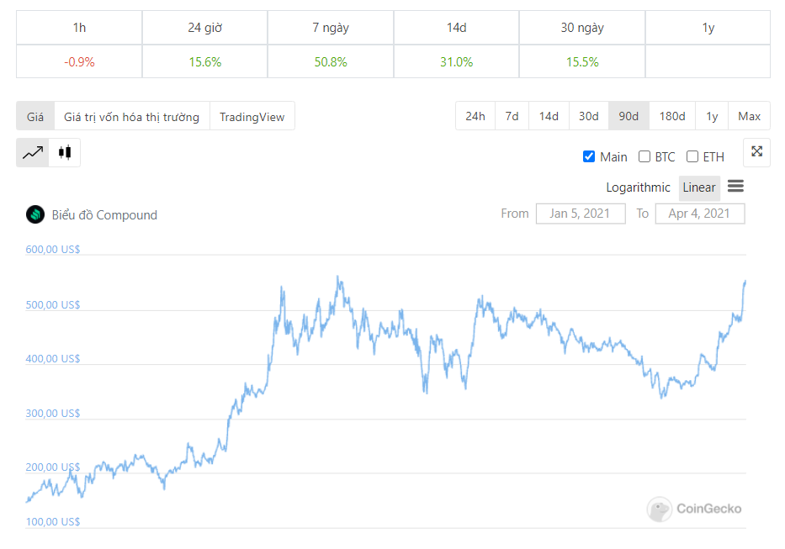The height and width of the screenshot is (549, 785).
Task: Enable the BTC comparison checkbox
Action: click(x=644, y=156)
